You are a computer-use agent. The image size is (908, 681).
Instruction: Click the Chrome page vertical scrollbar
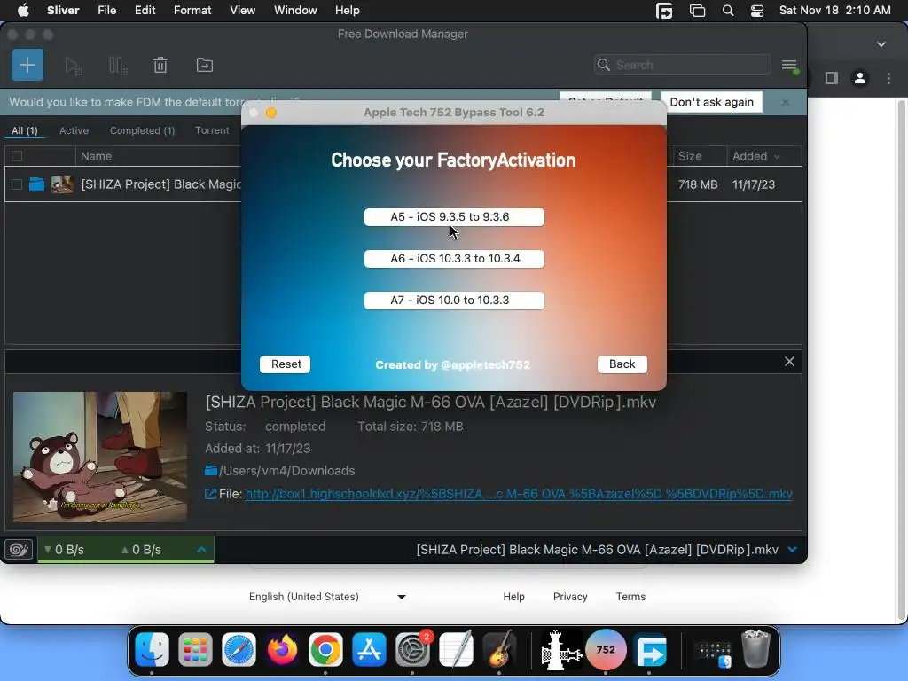click(902, 359)
